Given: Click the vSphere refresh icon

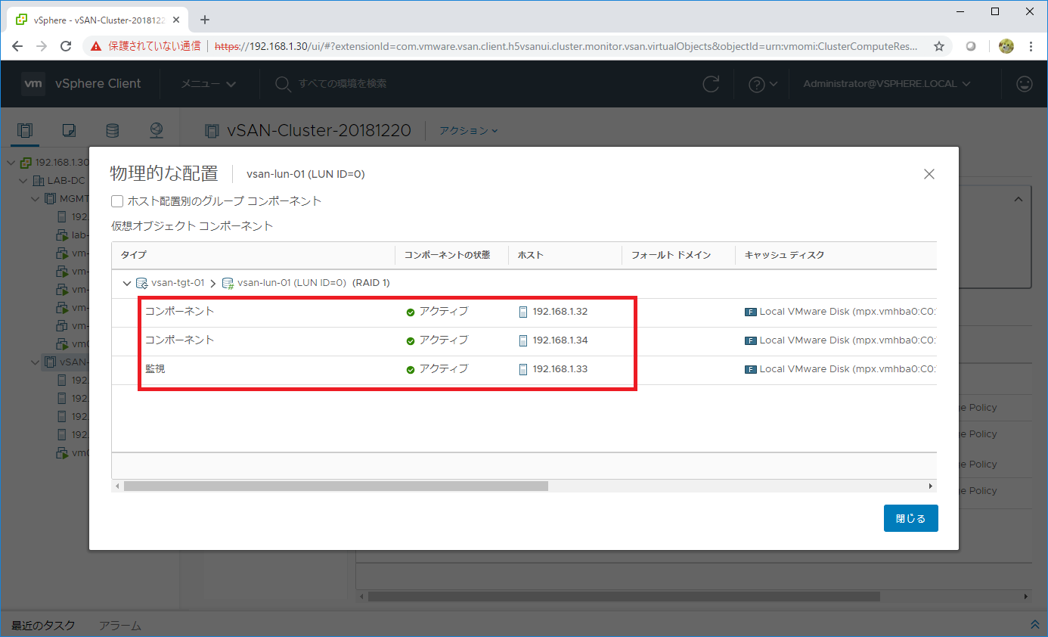Looking at the screenshot, I should point(711,84).
